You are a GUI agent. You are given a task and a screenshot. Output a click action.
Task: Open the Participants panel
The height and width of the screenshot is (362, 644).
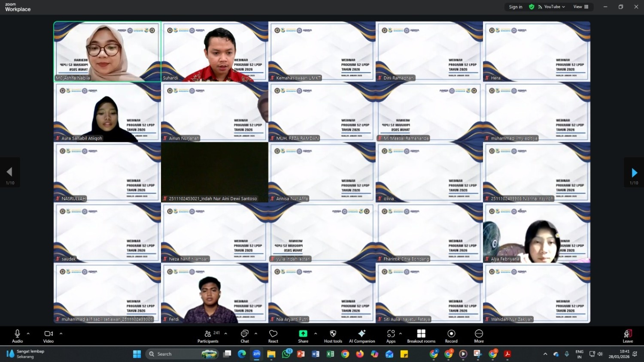coord(208,336)
